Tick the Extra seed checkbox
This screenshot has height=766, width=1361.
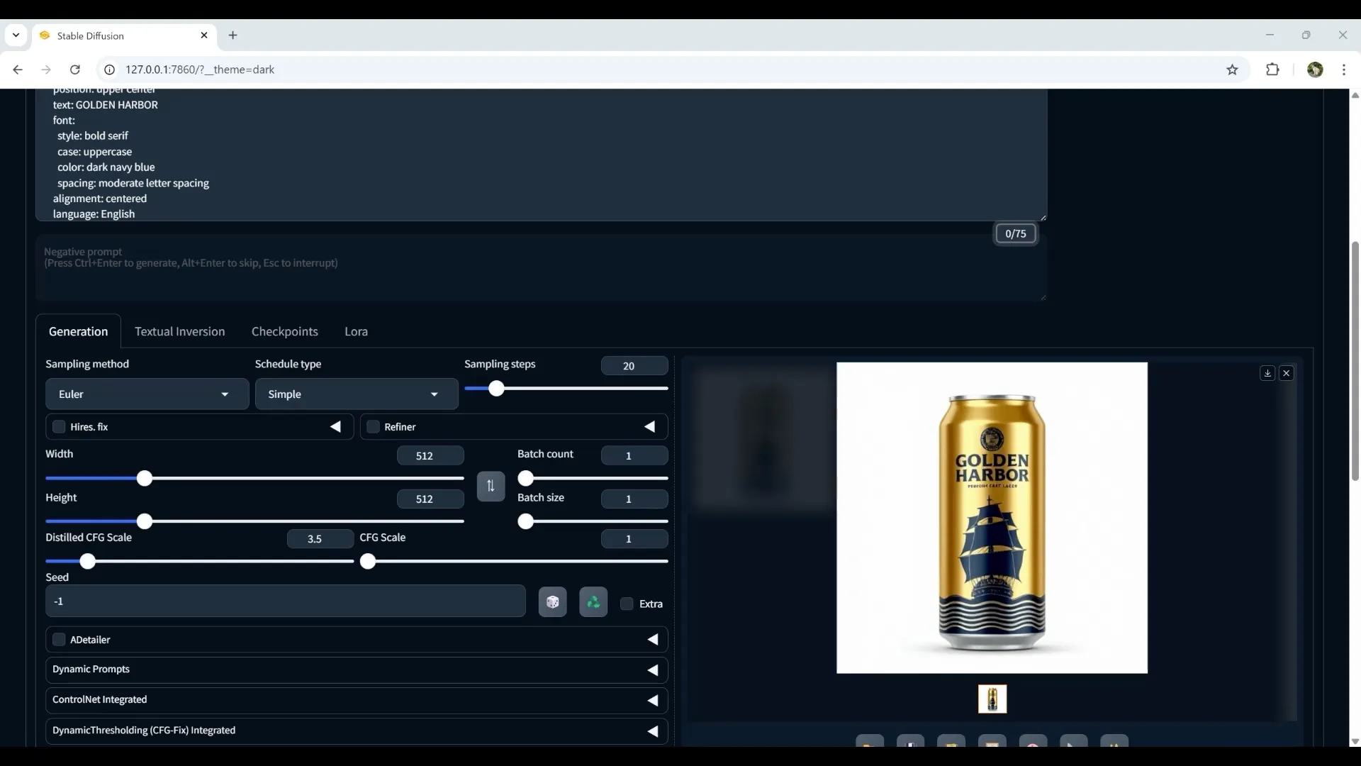pos(627,604)
